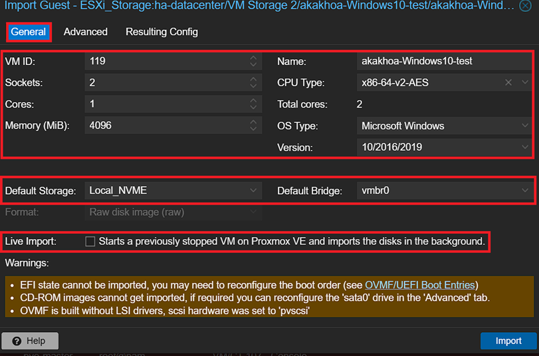Clear the CPU Type field with X icon
The width and height of the screenshot is (539, 356).
(508, 83)
